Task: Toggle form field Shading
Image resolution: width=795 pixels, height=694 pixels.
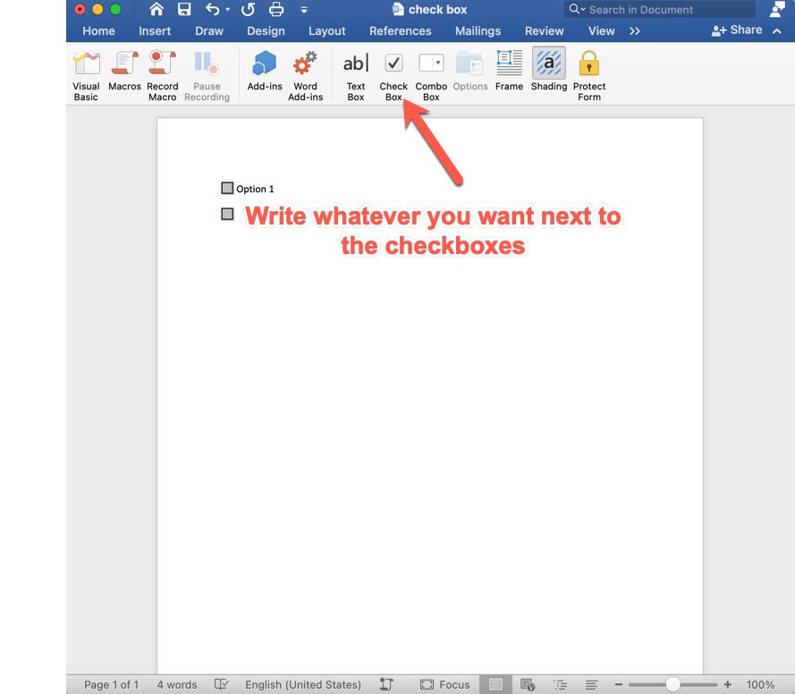Action: (x=548, y=70)
